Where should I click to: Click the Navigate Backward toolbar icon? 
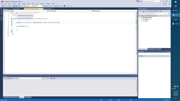(x=3, y=6)
